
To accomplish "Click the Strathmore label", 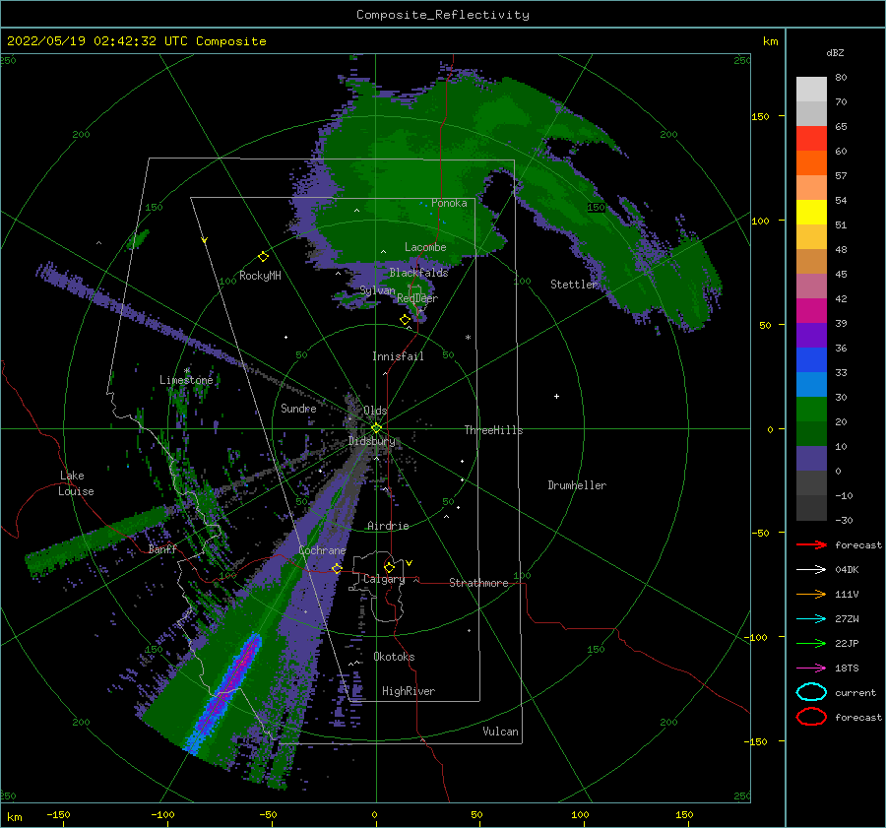I will [x=478, y=583].
